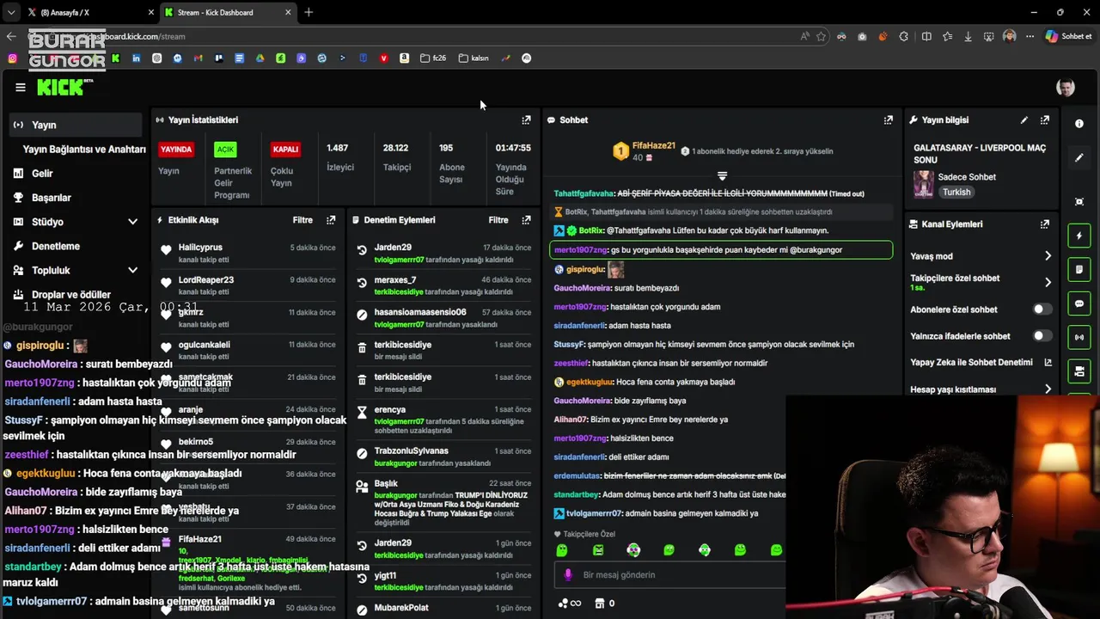Open the kalsın bookmarks folder
1100x619 pixels.
pos(474,58)
